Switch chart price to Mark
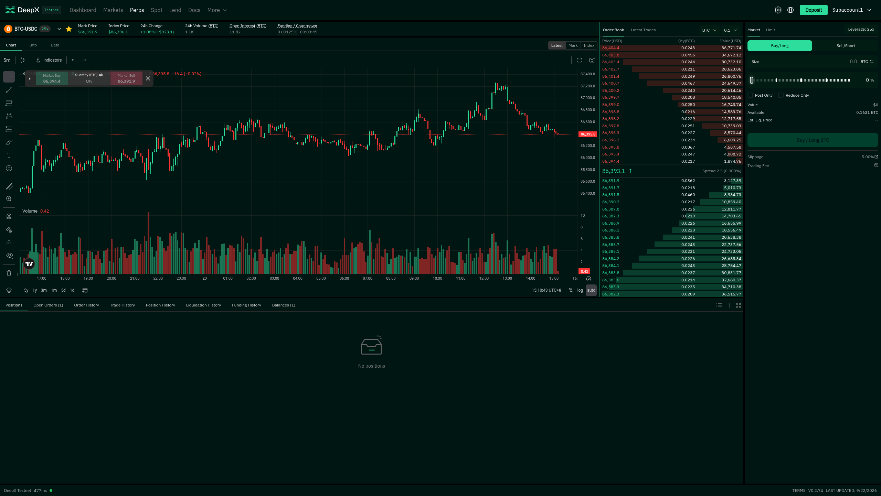This screenshot has height=496, width=881. tap(573, 45)
